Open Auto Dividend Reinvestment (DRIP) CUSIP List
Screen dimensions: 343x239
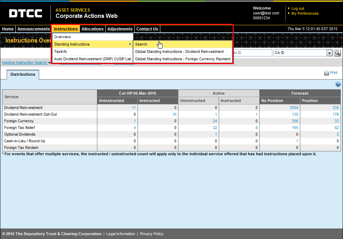click(92, 59)
